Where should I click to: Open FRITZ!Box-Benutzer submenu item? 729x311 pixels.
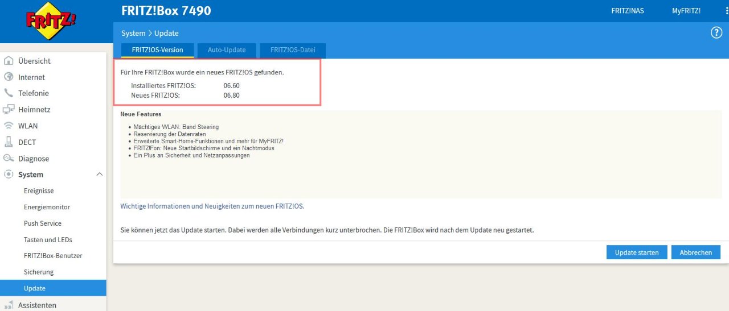point(53,256)
